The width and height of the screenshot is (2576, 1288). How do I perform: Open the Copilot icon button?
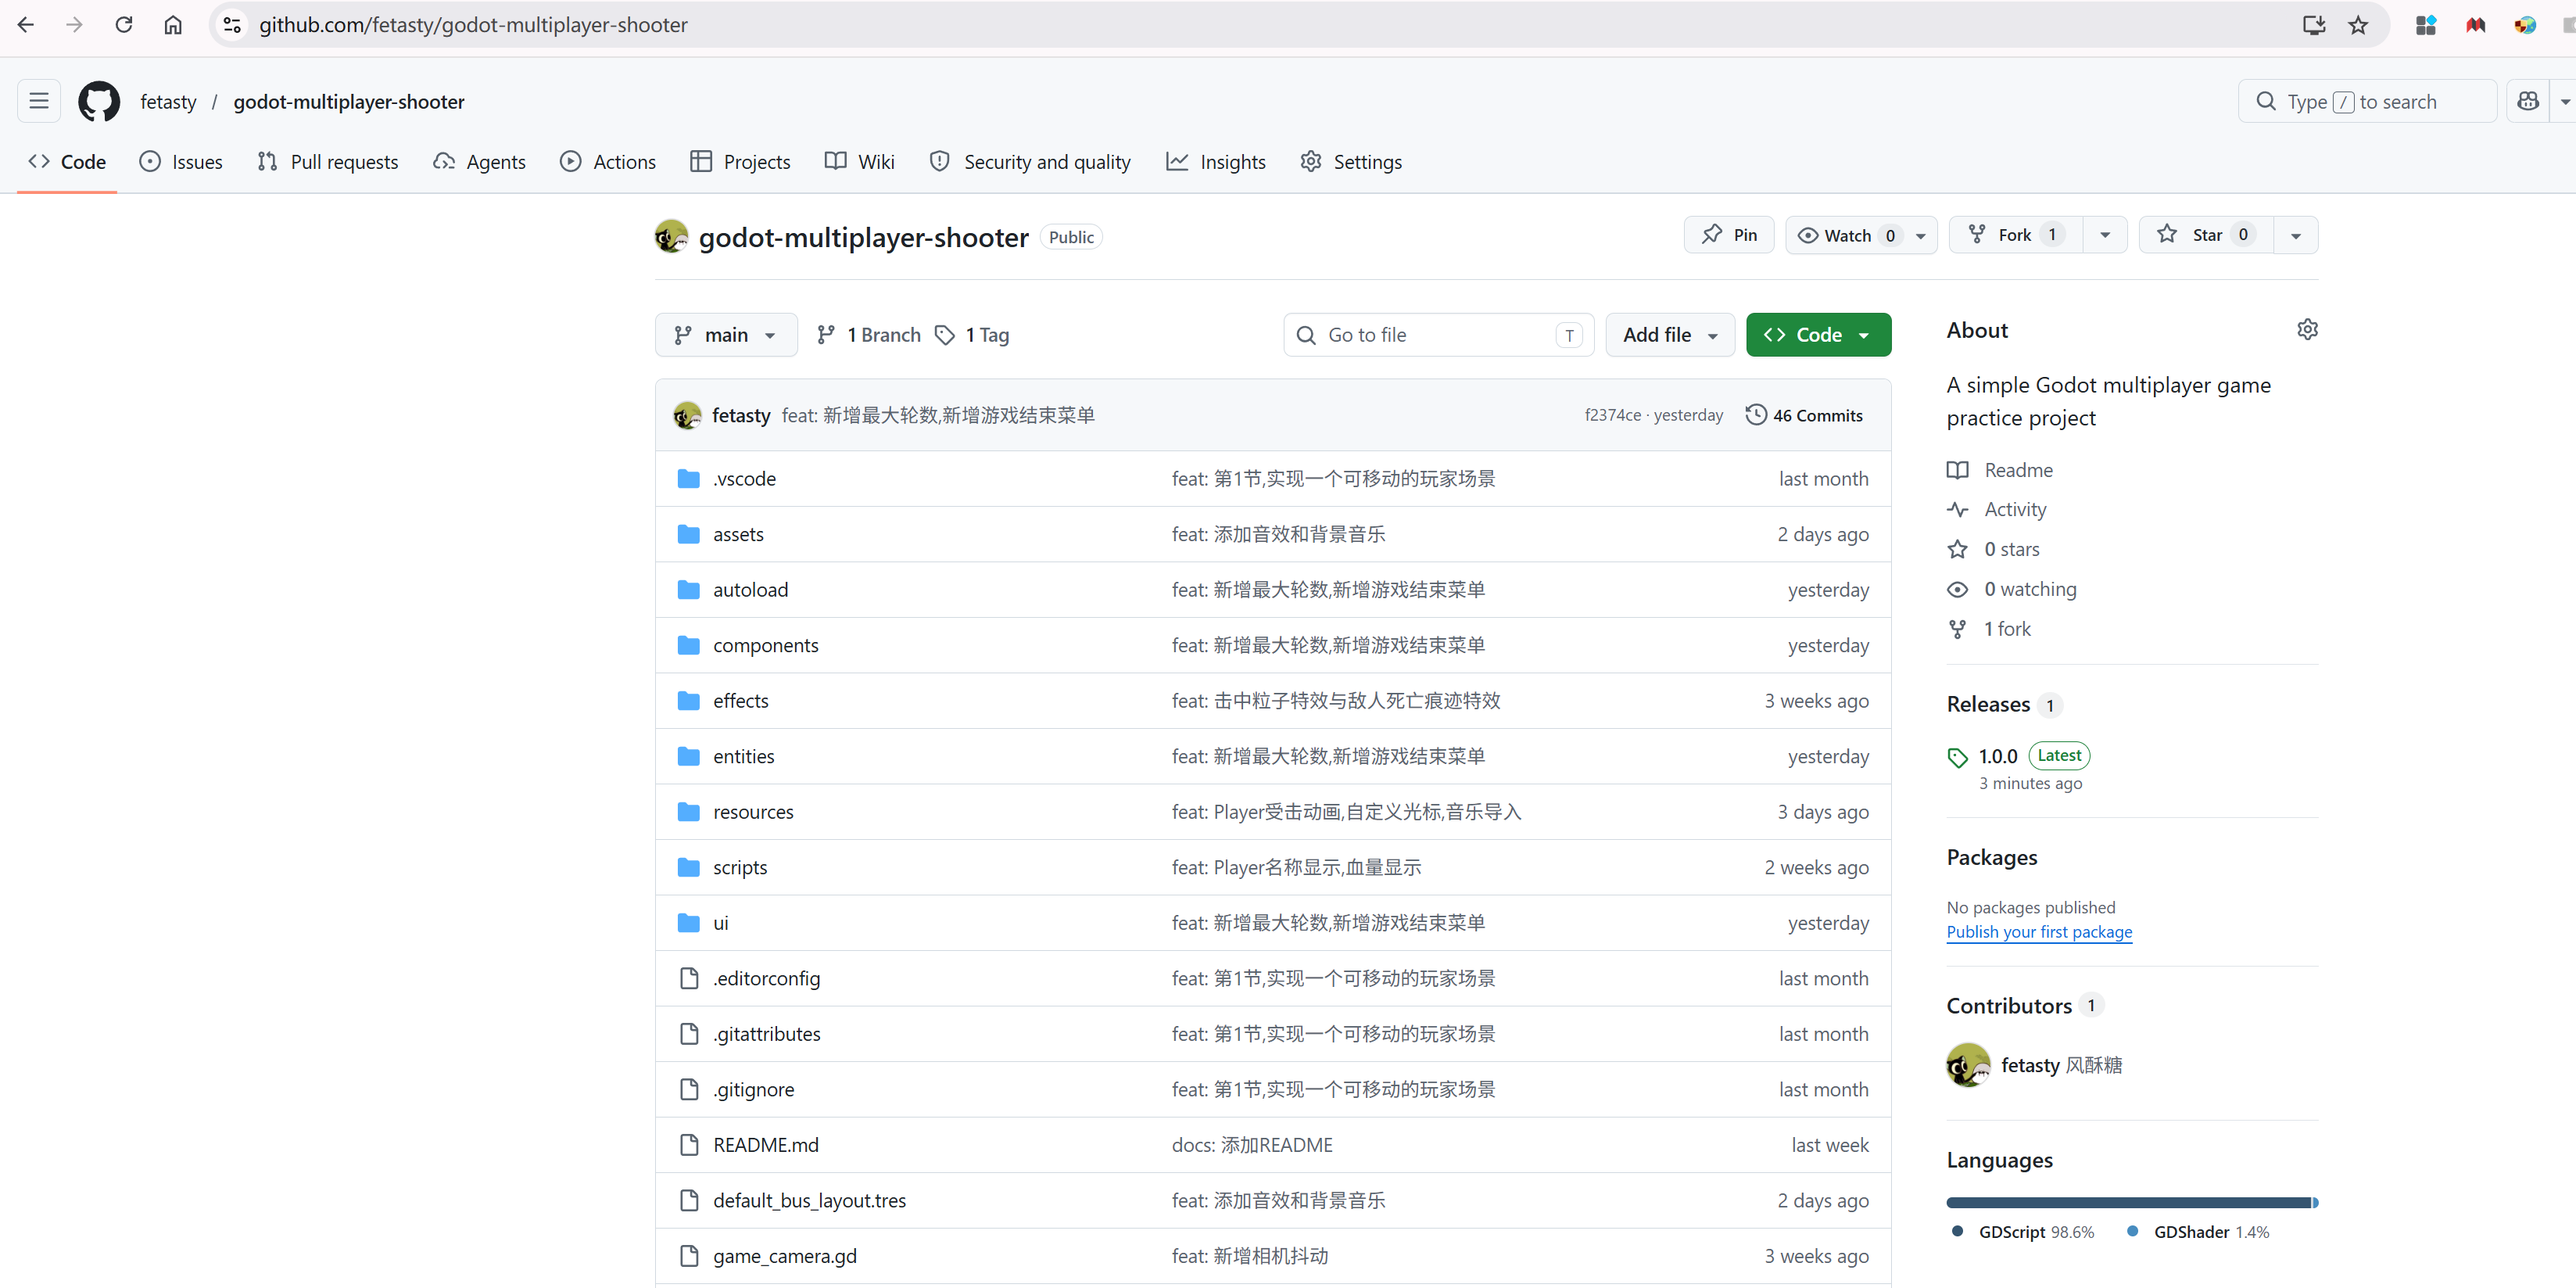[2527, 101]
